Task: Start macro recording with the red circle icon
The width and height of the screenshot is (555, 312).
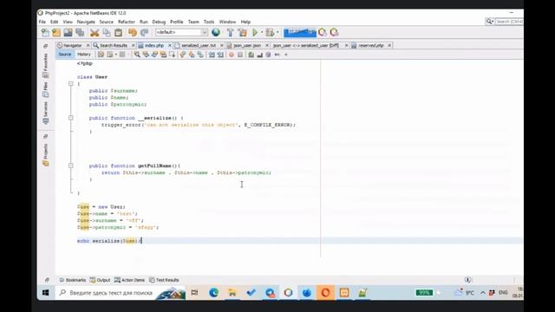Action: (x=232, y=55)
